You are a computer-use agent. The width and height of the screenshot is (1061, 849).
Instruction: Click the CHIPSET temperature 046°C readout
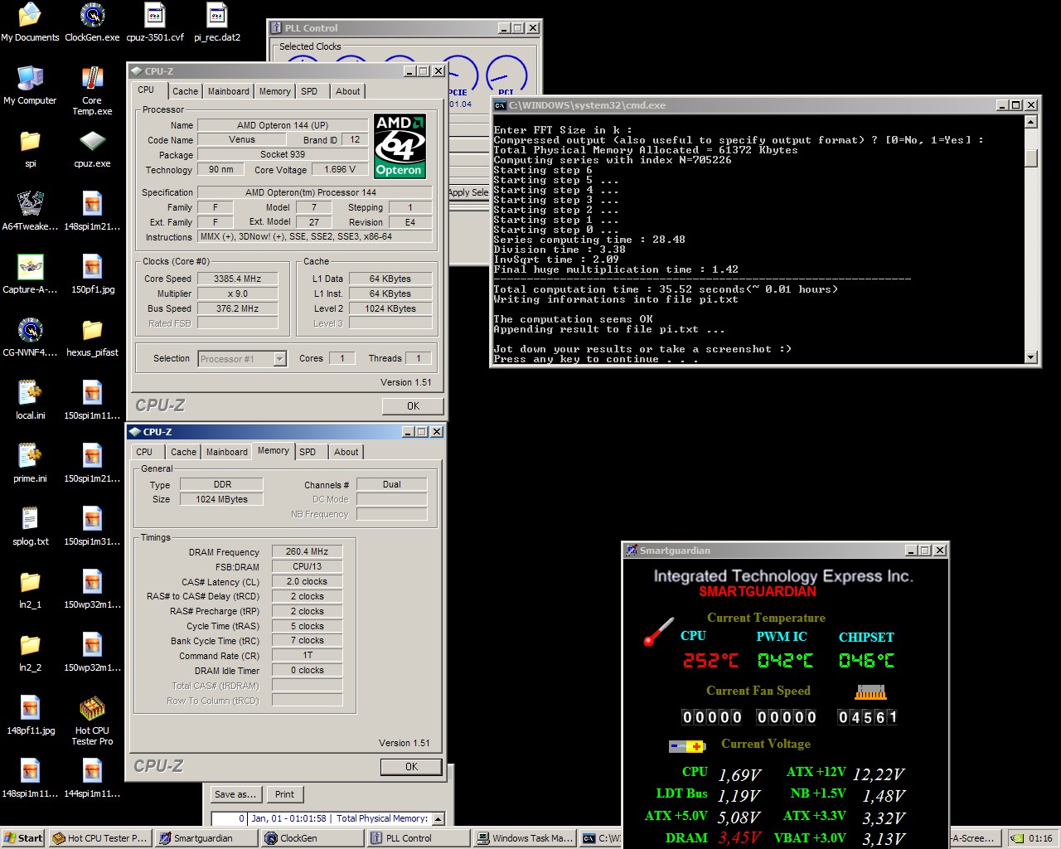pyautogui.click(x=867, y=660)
